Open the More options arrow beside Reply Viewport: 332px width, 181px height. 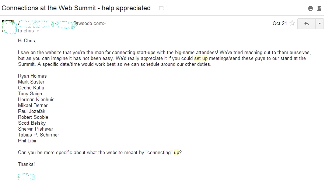click(319, 24)
